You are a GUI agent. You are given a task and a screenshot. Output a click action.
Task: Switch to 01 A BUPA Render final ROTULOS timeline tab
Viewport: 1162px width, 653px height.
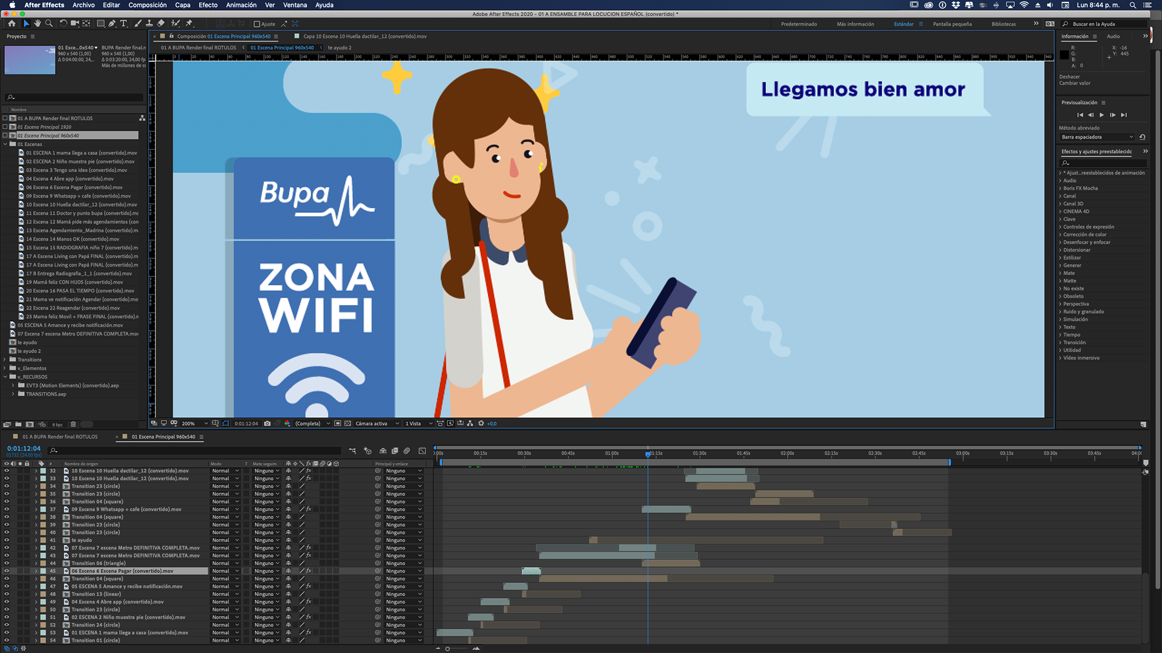click(x=60, y=437)
